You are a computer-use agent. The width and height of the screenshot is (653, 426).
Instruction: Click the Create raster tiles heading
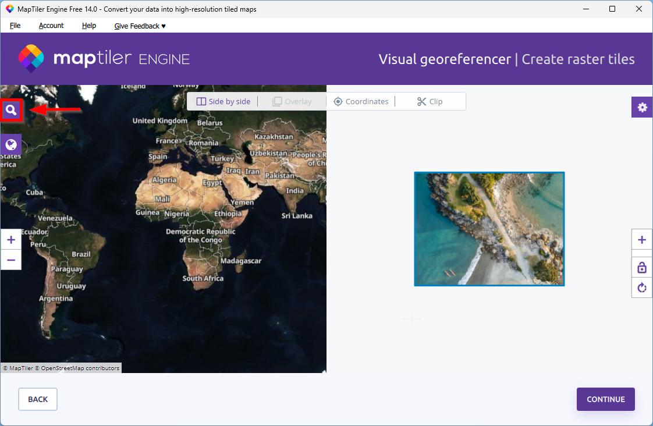tap(578, 59)
